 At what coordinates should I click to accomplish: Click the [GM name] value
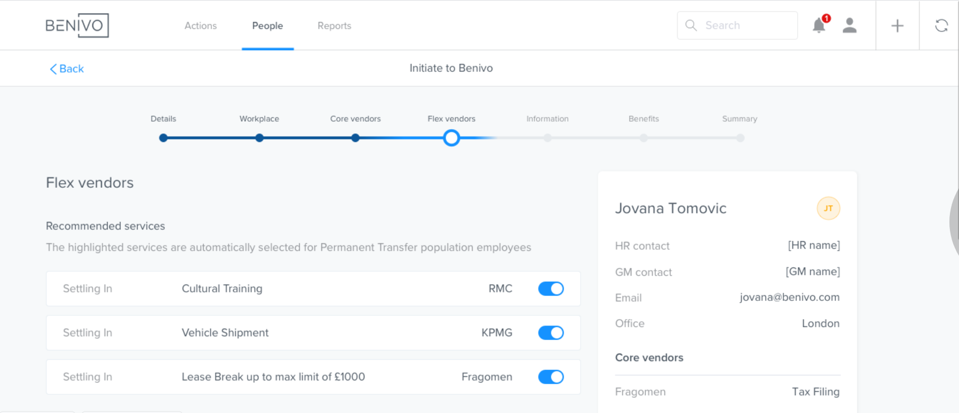pos(813,272)
